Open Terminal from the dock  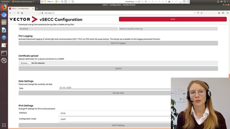(x=4, y=53)
